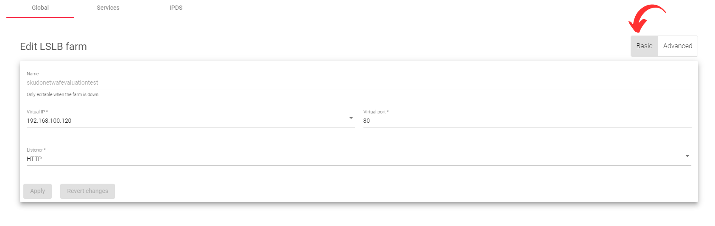
Task: Click the Virtual IP value 192.168.100.120
Action: tap(49, 121)
